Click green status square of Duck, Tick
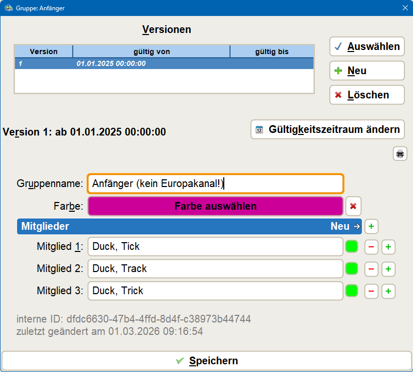 point(352,247)
